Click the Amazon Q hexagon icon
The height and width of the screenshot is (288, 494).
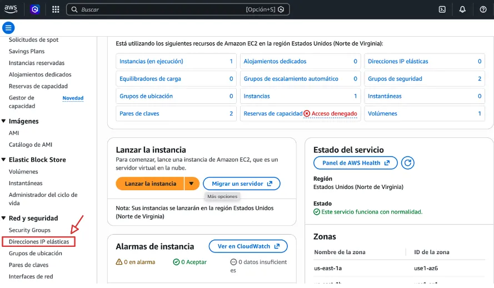click(35, 9)
